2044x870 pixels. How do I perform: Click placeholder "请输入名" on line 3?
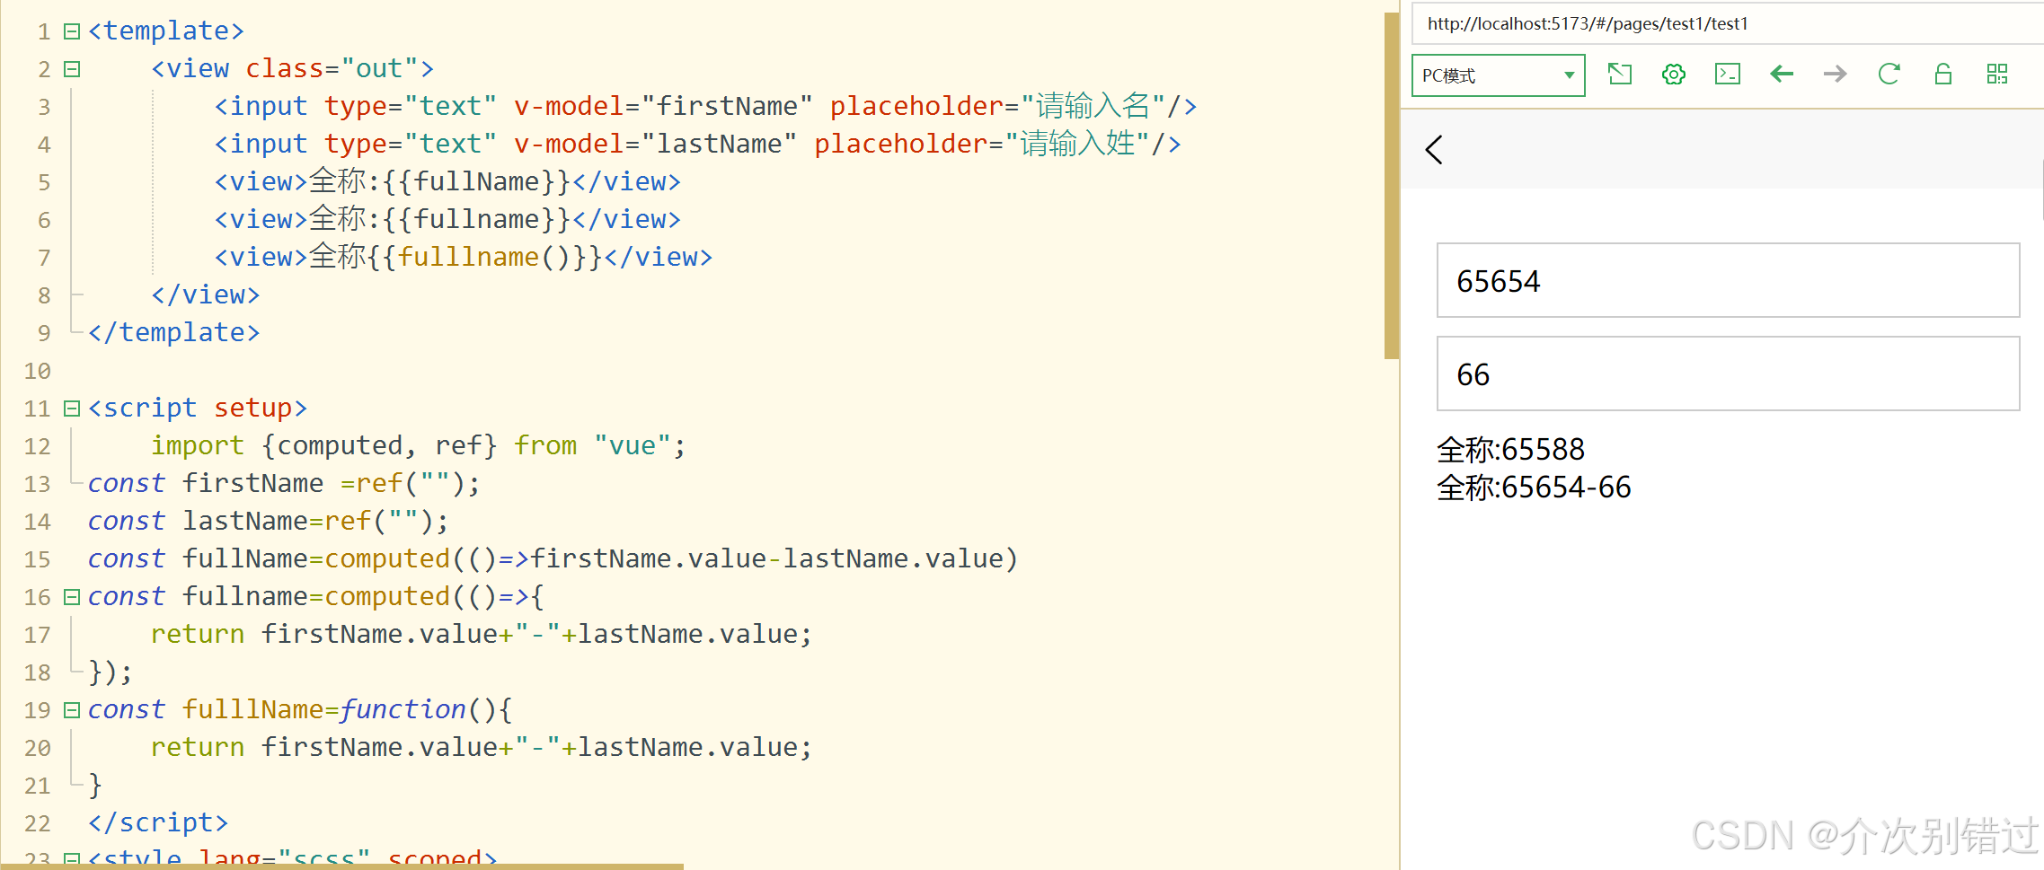pos(997,106)
